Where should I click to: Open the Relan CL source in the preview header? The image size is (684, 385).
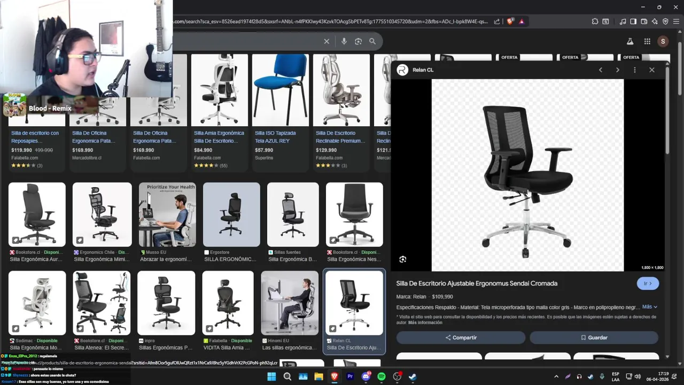415,70
